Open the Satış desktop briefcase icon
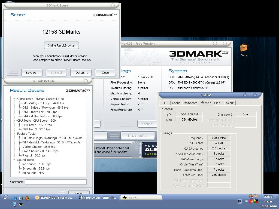Screen dimensions: 279x209 pos(244,50)
